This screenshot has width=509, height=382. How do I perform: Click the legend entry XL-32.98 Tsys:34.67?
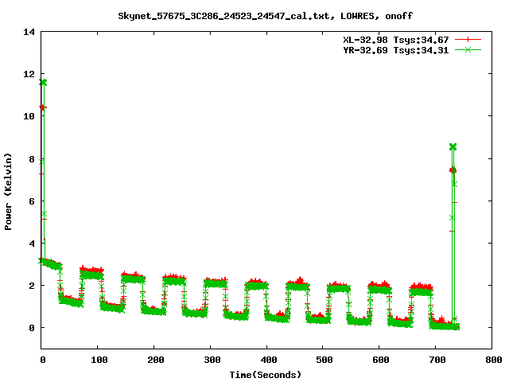tap(396, 40)
